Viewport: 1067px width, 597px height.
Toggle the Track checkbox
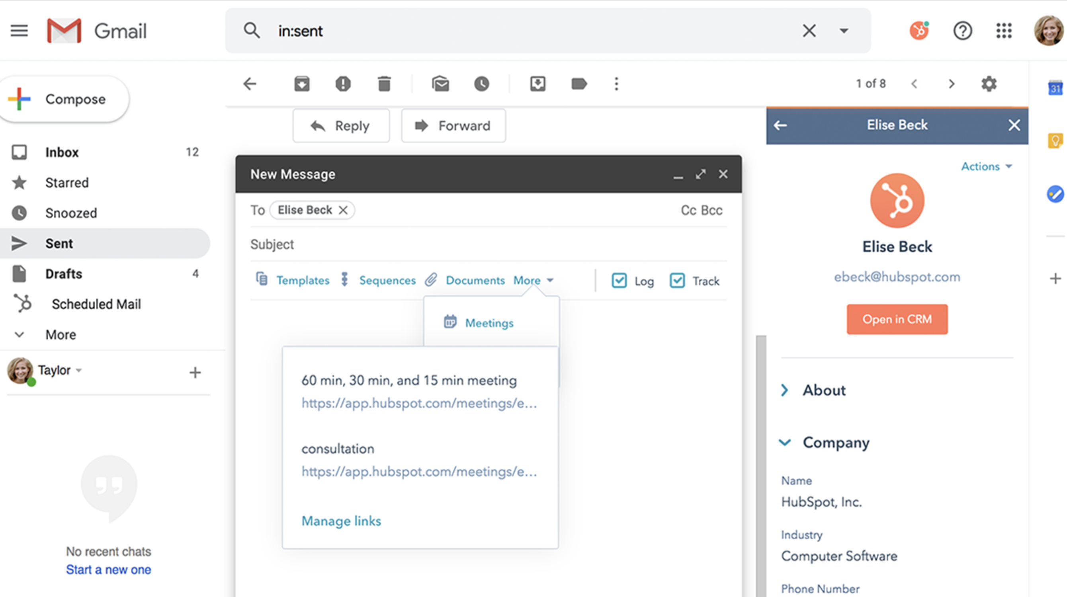(677, 281)
